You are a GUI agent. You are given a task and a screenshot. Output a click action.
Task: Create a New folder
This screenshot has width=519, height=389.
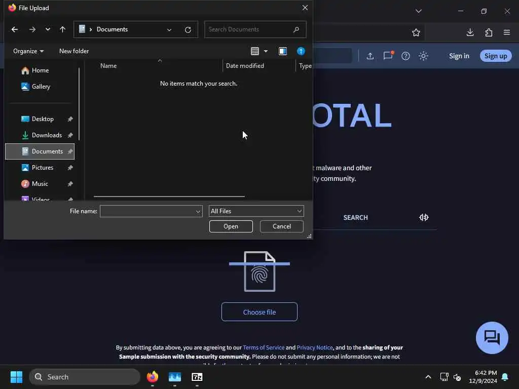pyautogui.click(x=74, y=51)
